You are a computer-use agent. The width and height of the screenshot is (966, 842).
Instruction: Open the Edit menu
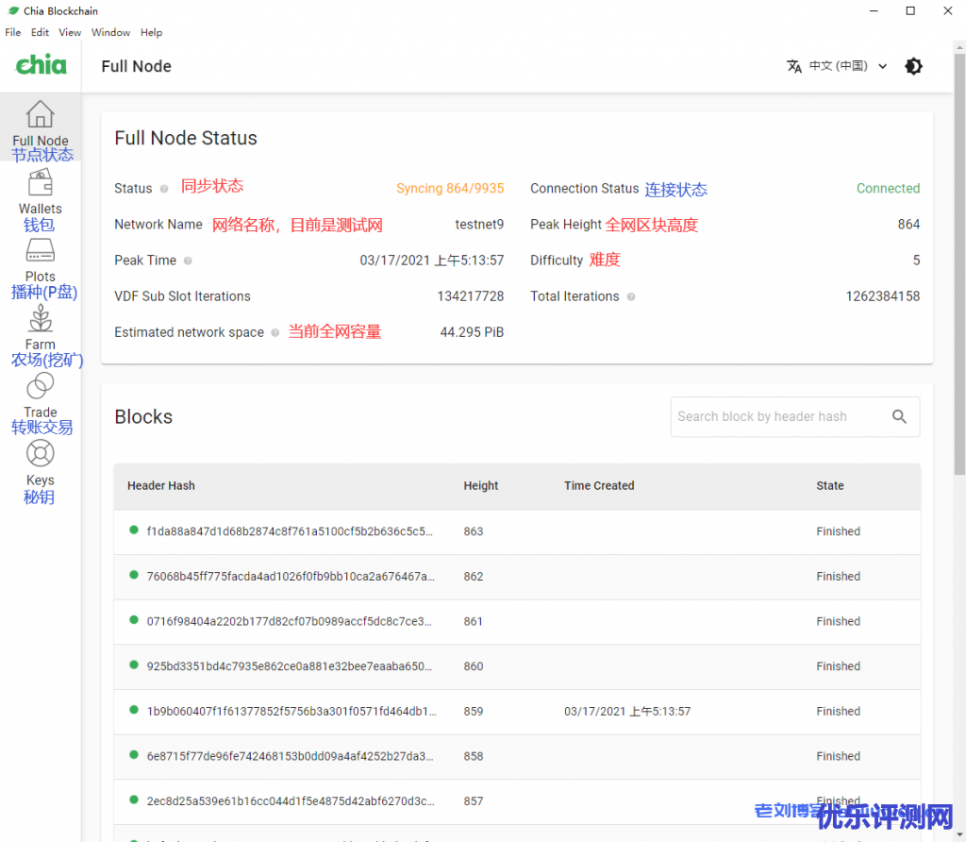[40, 32]
